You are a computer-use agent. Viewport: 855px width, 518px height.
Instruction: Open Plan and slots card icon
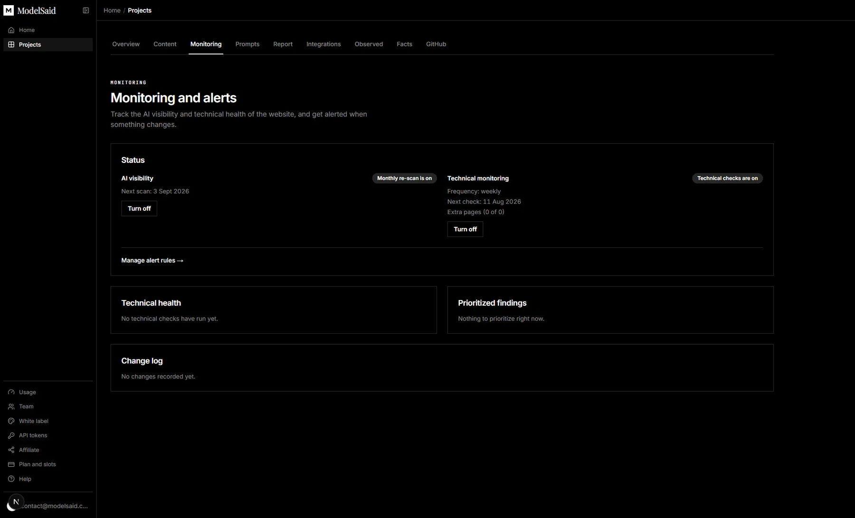coord(11,464)
